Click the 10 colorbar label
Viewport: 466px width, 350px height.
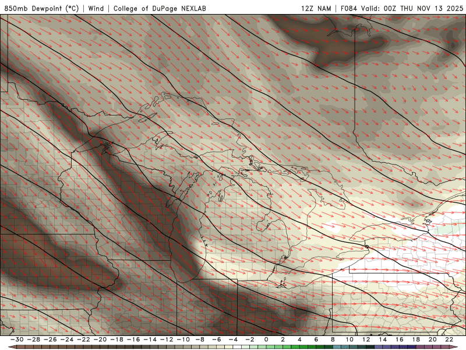pos(349,339)
